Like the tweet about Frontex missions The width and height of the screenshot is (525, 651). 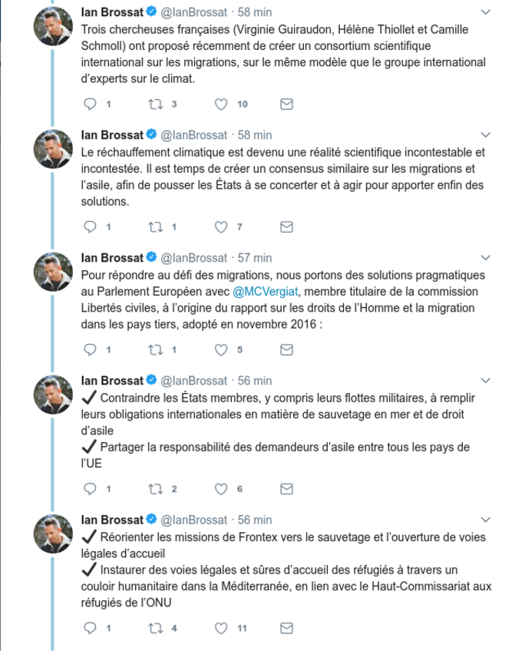[221, 628]
